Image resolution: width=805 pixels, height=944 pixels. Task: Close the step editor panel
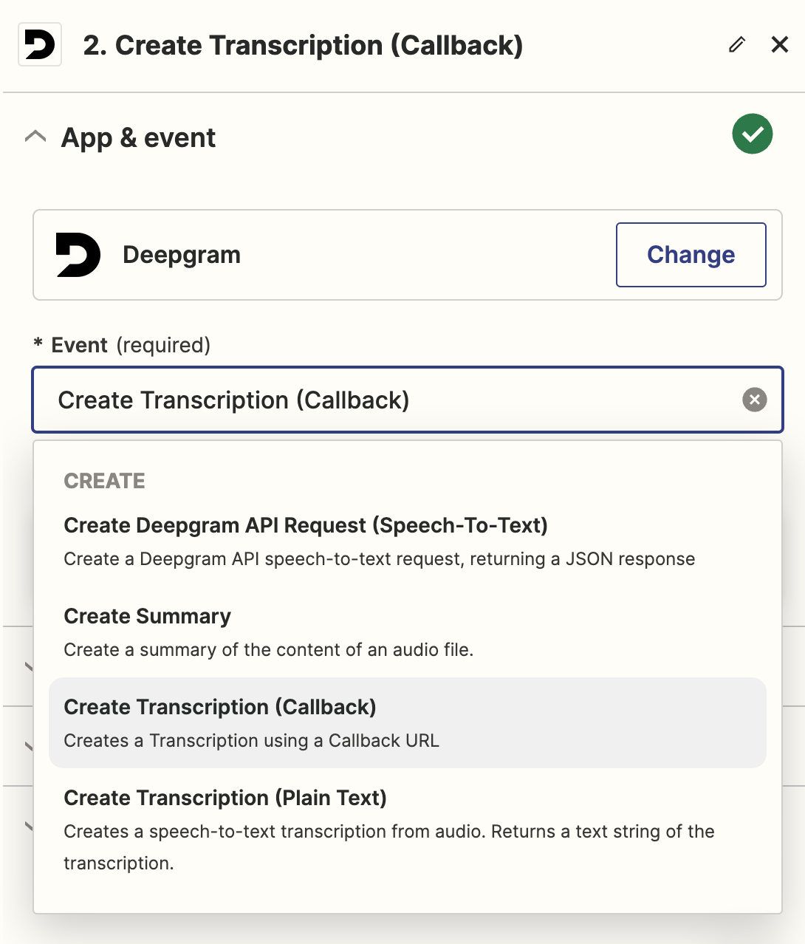coord(780,45)
